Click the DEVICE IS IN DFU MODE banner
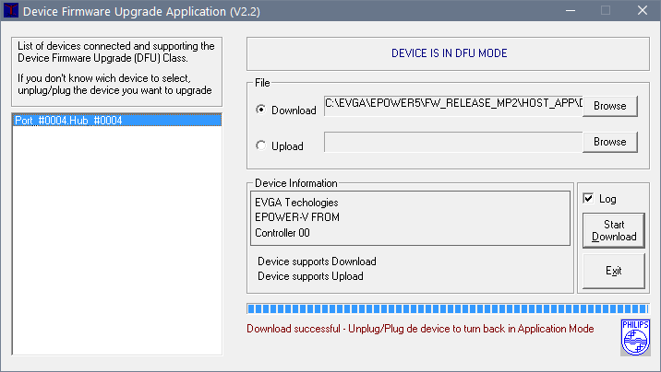This screenshot has height=372, width=661. pos(448,53)
